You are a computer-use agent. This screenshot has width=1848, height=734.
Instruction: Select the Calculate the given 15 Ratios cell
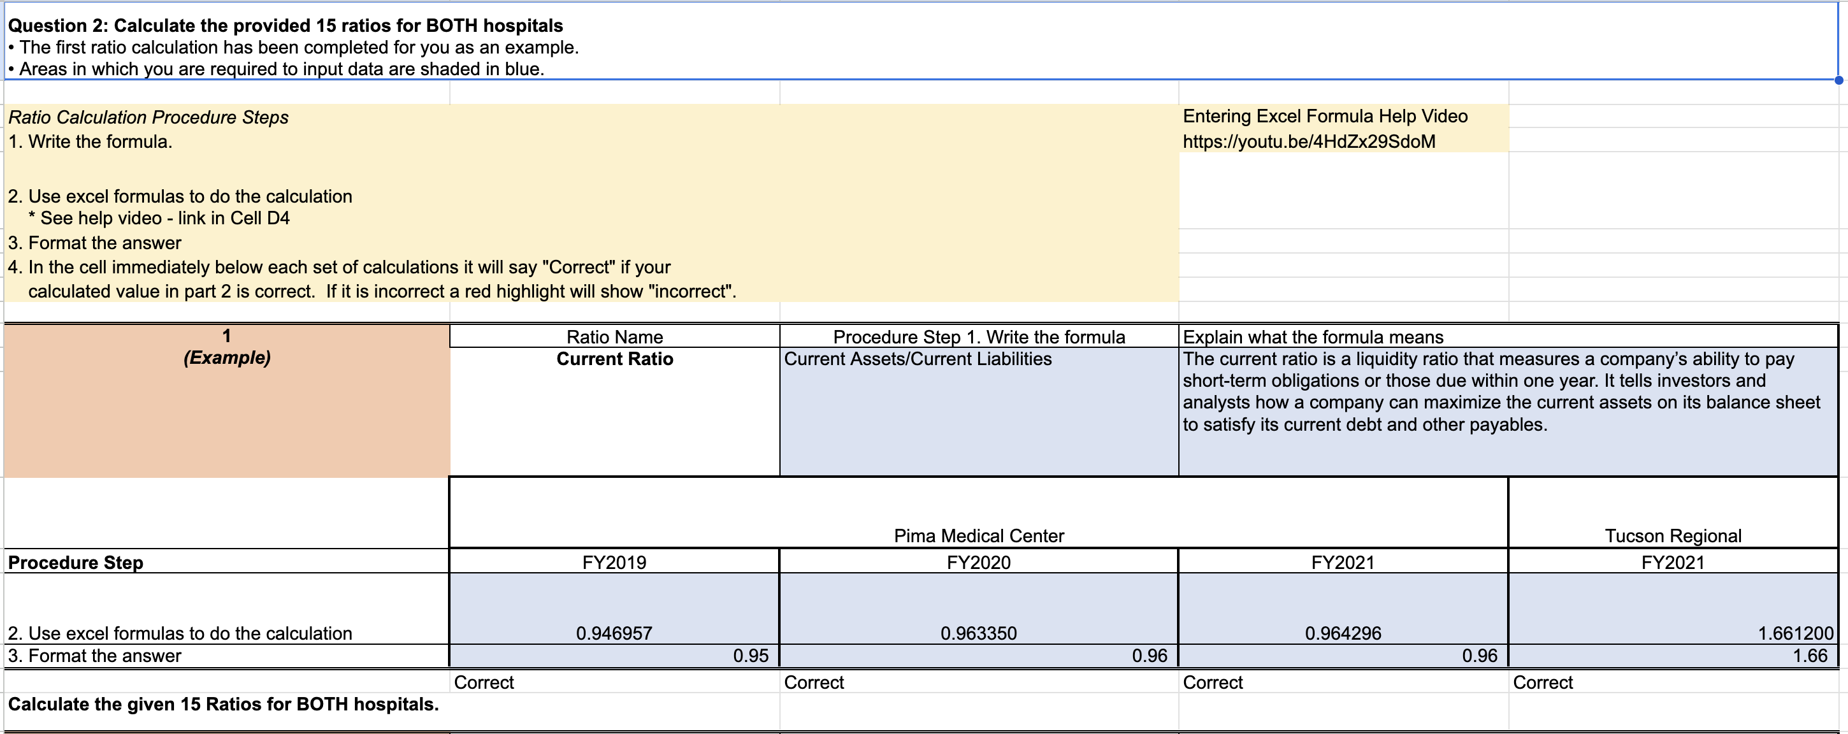coord(223,704)
